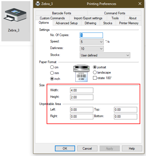This screenshot has height=156, width=146.
Task: Click the No. Of Copies field
Action: click(x=91, y=35)
